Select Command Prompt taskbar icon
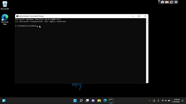The width and height of the screenshot is (186, 104). pyautogui.click(x=111, y=101)
